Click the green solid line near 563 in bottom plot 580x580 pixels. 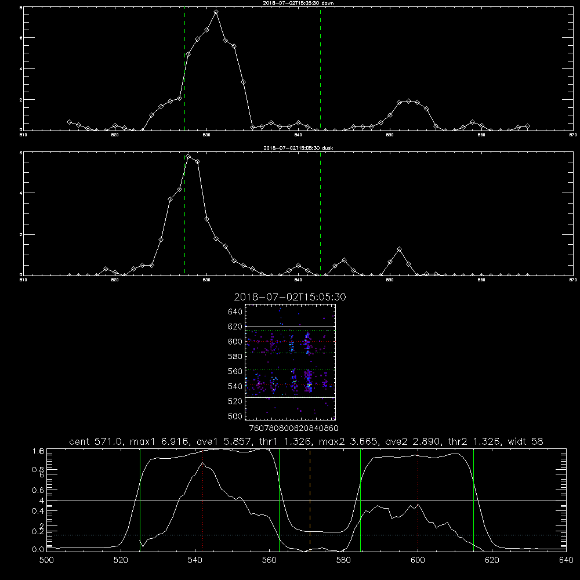pos(280,500)
